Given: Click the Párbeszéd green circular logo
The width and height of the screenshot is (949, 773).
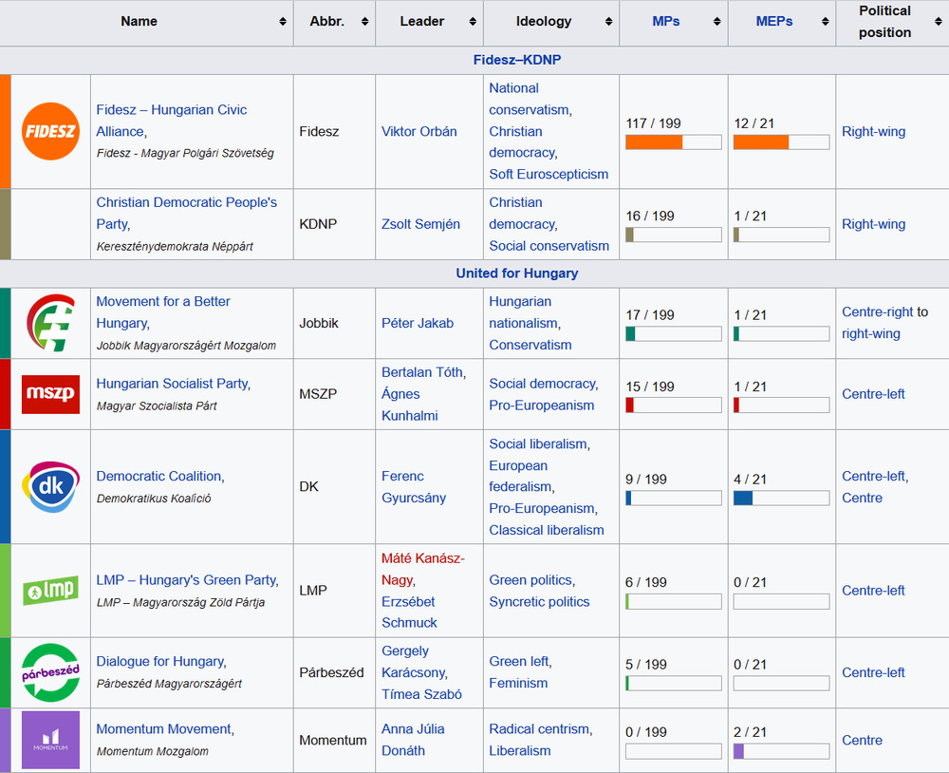Looking at the screenshot, I should point(50,672).
